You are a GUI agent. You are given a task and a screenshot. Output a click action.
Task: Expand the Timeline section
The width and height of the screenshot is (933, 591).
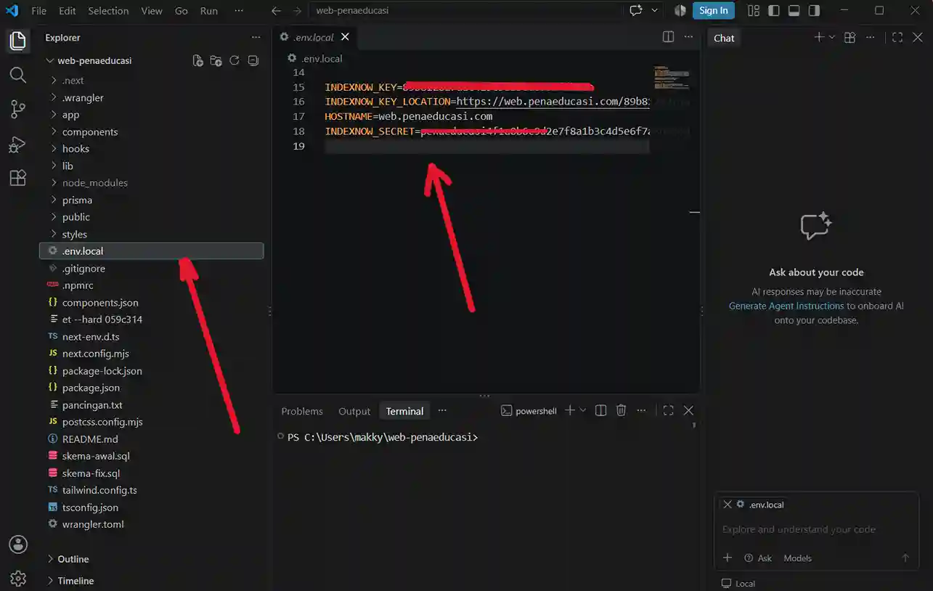[x=76, y=581]
